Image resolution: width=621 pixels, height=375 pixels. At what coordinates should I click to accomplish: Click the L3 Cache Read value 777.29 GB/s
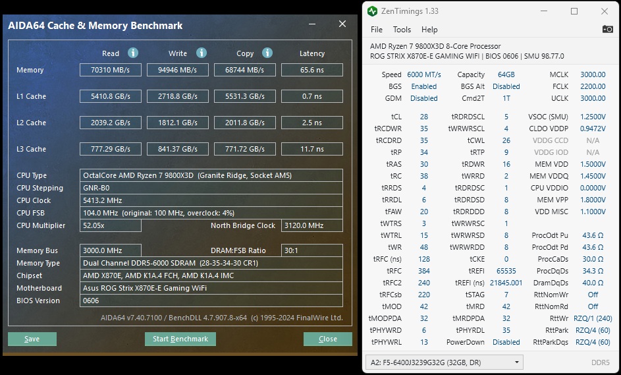click(111, 149)
